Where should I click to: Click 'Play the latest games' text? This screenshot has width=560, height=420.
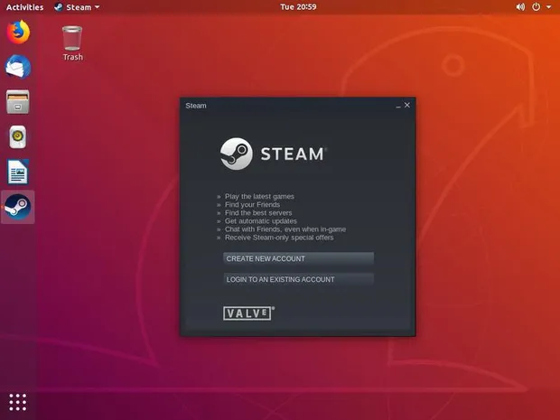[x=259, y=196]
